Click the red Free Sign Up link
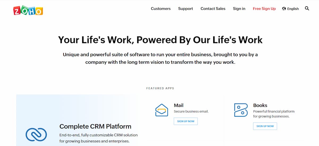The width and height of the screenshot is (319, 146). click(x=264, y=9)
